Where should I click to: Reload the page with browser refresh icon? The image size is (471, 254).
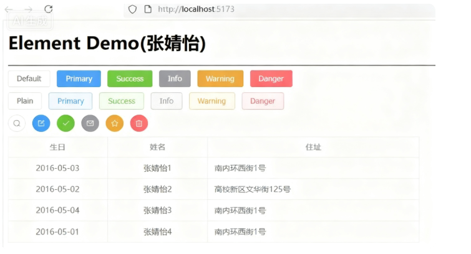48,9
